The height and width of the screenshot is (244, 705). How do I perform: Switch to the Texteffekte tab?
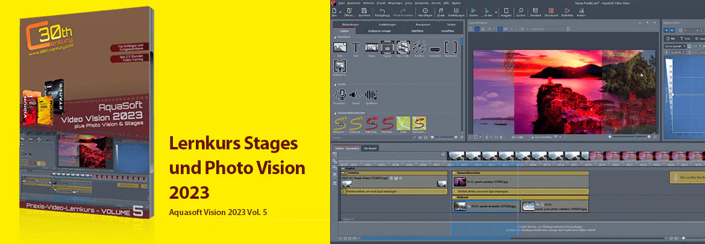tap(448, 31)
